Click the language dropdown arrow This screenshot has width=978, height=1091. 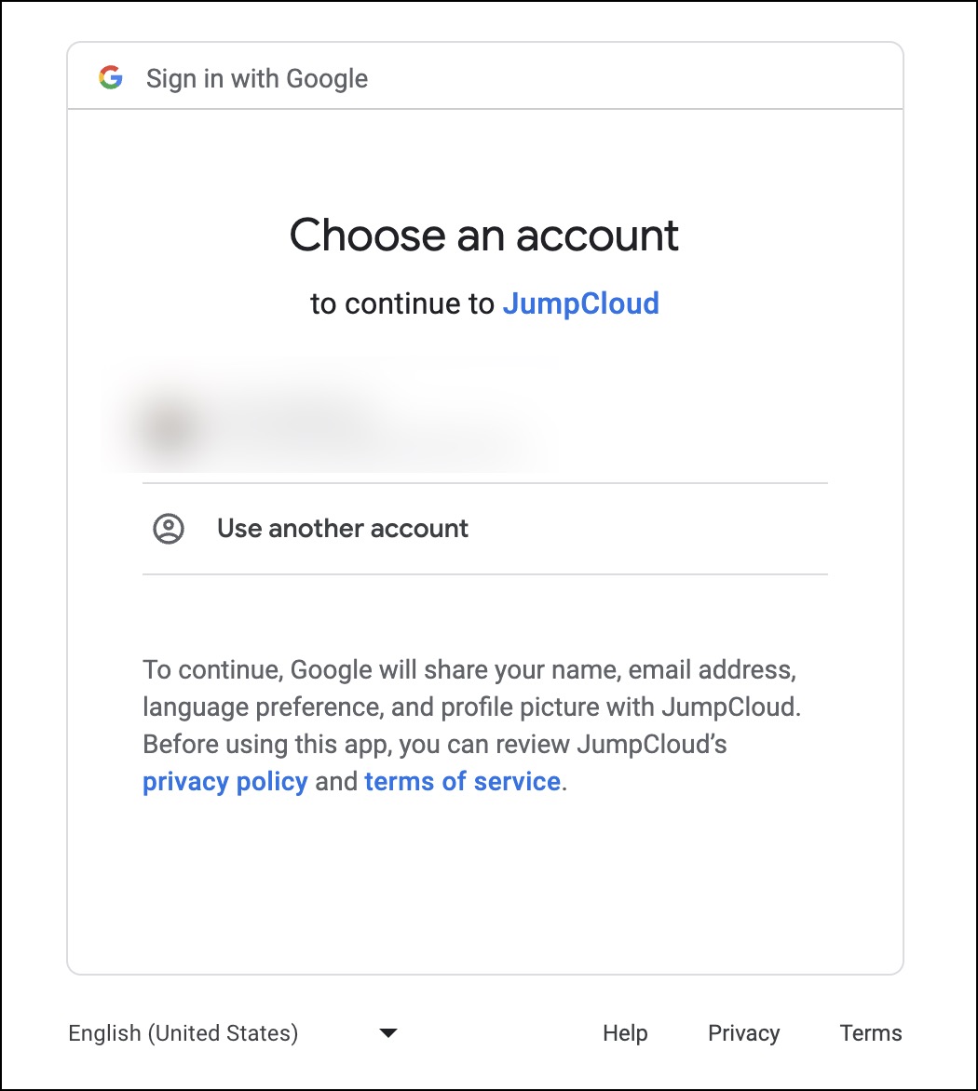click(388, 1033)
